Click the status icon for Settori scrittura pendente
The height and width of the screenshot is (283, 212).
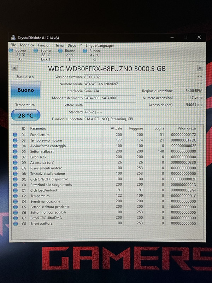tap(16, 207)
